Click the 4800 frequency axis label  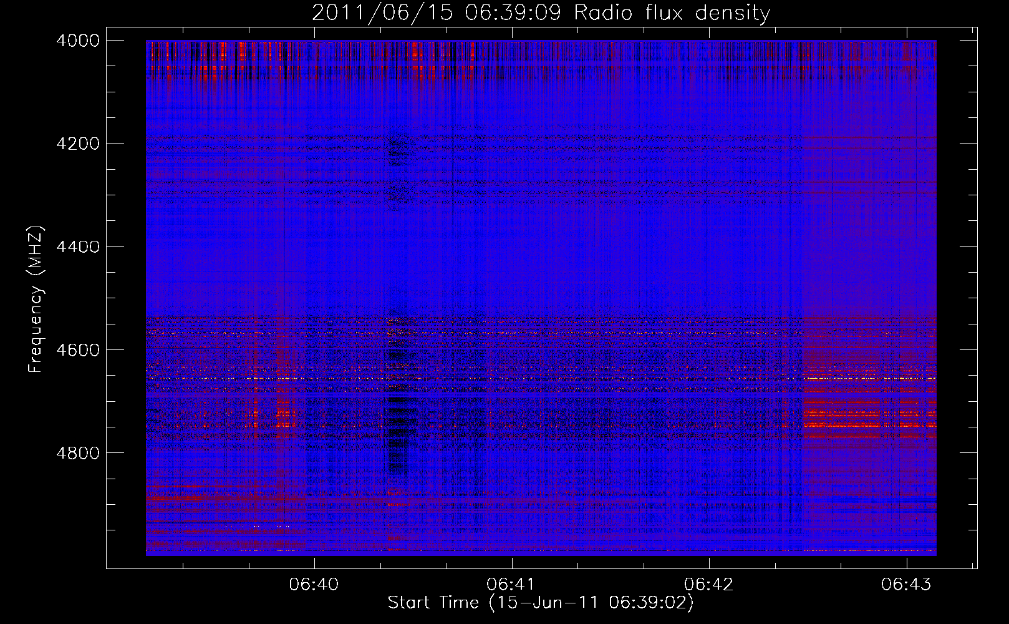[x=78, y=453]
